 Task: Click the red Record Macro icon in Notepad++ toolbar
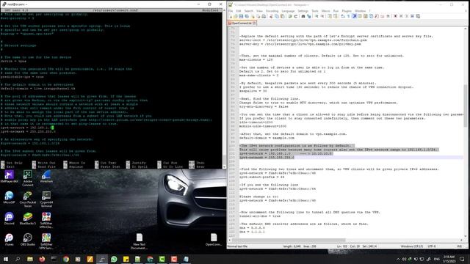395,16
